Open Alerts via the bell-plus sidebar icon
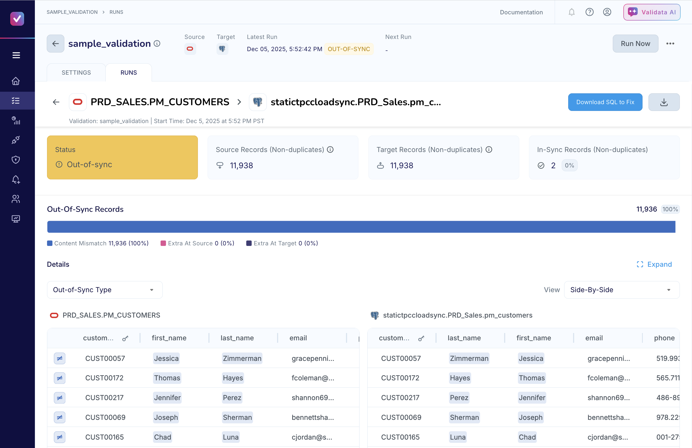The image size is (692, 448). click(x=16, y=179)
